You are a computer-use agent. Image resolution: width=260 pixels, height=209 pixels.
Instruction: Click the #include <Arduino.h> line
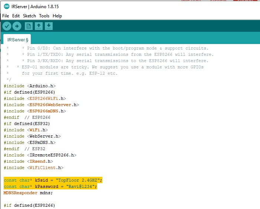[x=30, y=86]
